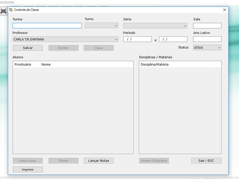Select the Ano Letivo field
Viewport: 239px width, 179px height.
tap(207, 39)
